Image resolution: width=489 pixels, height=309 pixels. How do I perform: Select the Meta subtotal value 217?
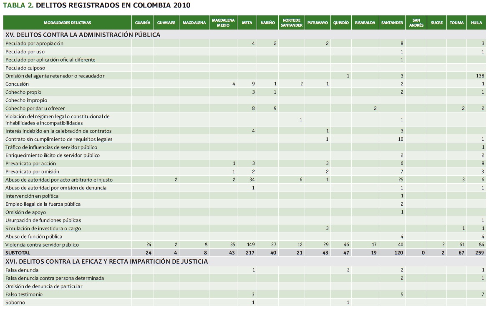click(249, 253)
